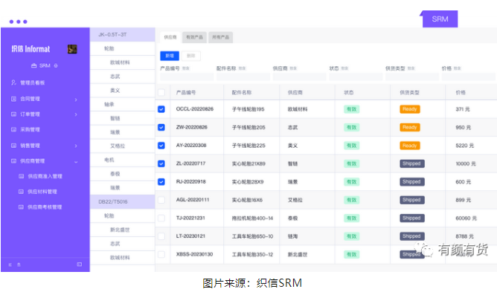Image resolution: width=497 pixels, height=292 pixels.
Task: Click the panel icon at sidebar footer right
Action: click(x=80, y=265)
